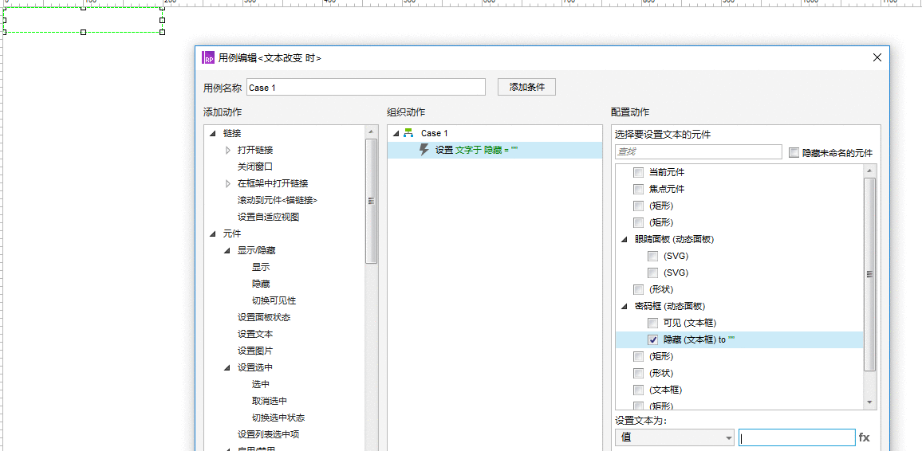
Task: Open the 值 type dropdown
Action: [x=675, y=437]
